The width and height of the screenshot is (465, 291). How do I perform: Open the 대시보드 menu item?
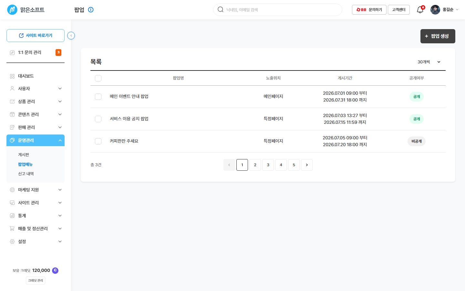coord(36,76)
